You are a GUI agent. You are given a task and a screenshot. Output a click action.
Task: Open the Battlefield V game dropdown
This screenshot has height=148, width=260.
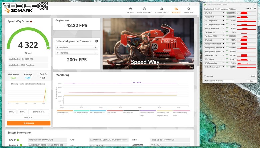77,48
